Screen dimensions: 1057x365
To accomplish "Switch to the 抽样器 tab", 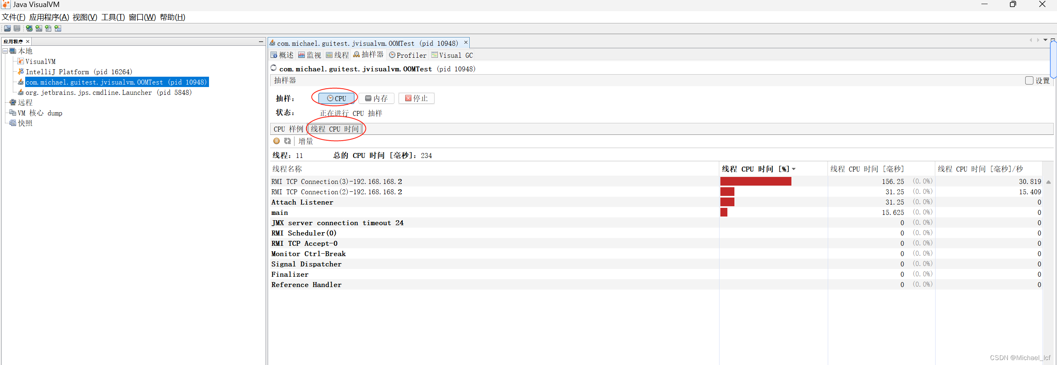I will point(368,55).
